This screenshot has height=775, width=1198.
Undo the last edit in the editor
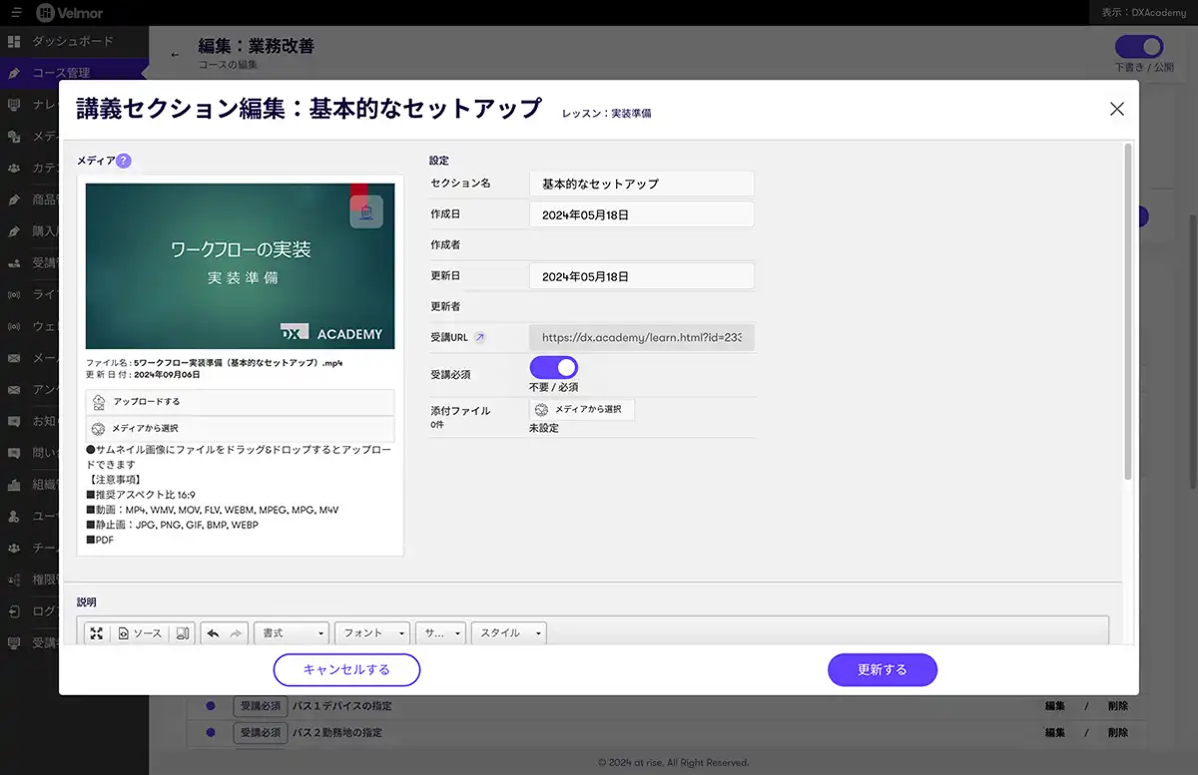click(x=213, y=633)
